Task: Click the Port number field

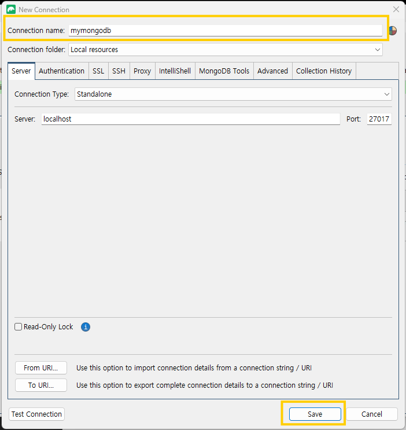Action: click(x=379, y=119)
